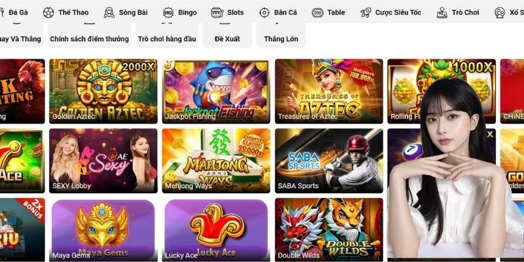Go to the Thắng Lớn tab
Screen dimensions: 524x262
pos(281,39)
